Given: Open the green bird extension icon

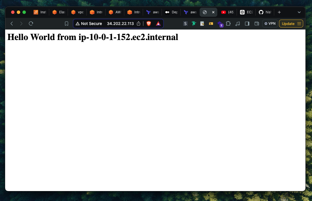Looking at the screenshot, I should click(x=194, y=24).
